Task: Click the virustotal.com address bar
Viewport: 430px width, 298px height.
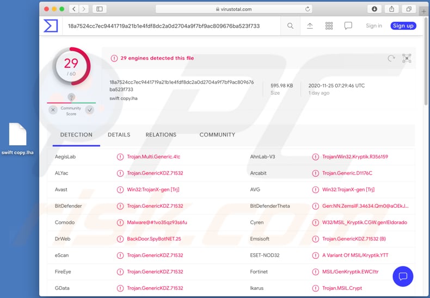Action: pos(234,9)
